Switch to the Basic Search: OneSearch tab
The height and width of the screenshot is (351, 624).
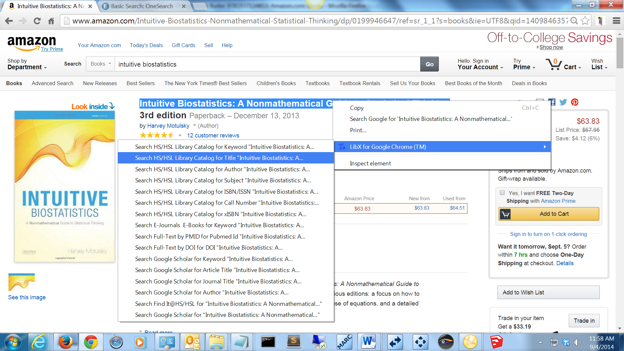tap(144, 6)
